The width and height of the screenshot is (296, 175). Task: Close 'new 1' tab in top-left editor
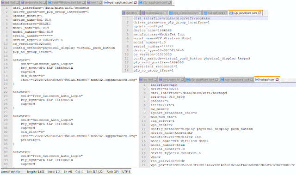click(x=101, y=2)
